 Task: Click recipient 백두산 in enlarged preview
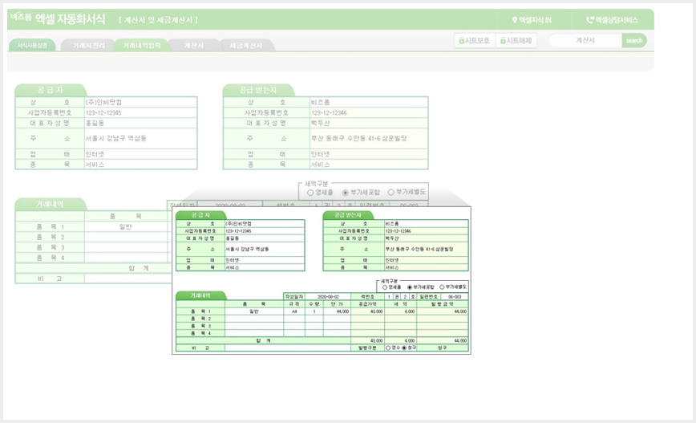coord(426,238)
